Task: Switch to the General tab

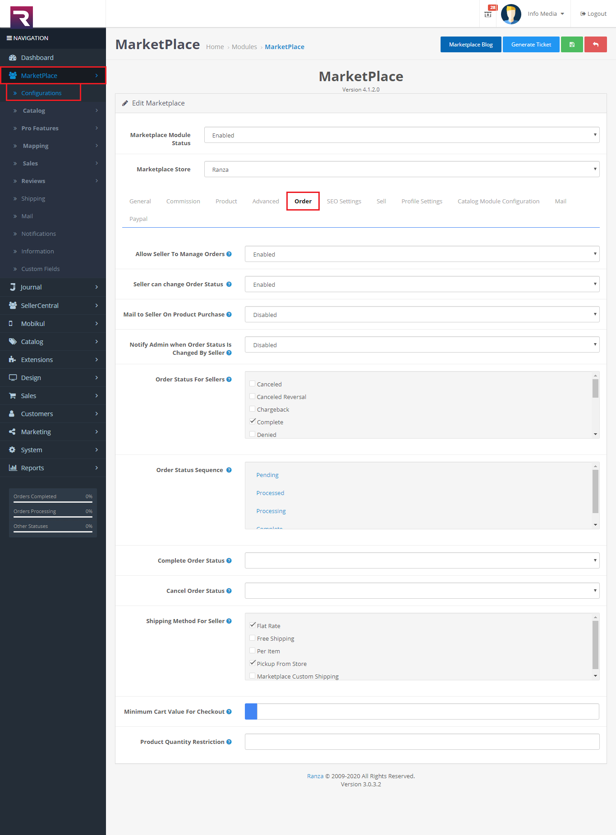Action: click(140, 201)
